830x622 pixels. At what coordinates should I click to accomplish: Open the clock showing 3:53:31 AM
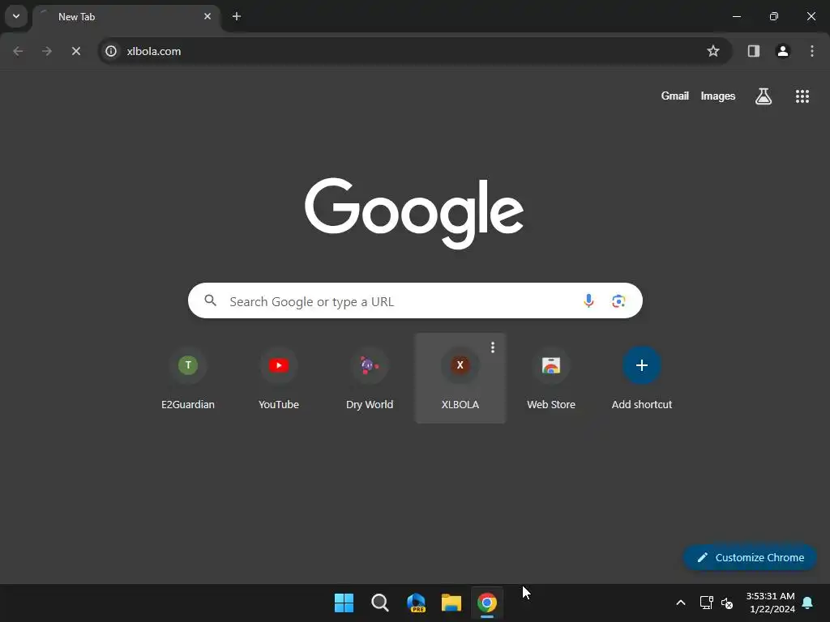[771, 603]
